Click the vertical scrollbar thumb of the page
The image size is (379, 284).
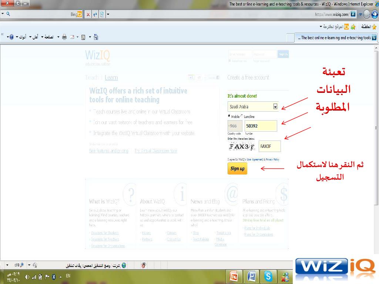(x=376, y=128)
